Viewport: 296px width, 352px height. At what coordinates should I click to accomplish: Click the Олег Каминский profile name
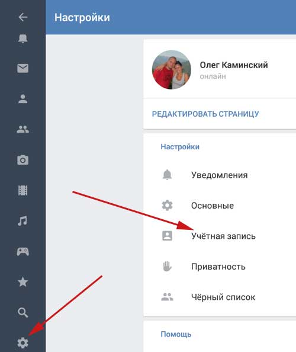(234, 65)
